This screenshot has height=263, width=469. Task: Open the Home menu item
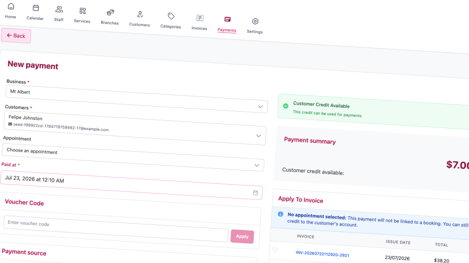tap(10, 17)
